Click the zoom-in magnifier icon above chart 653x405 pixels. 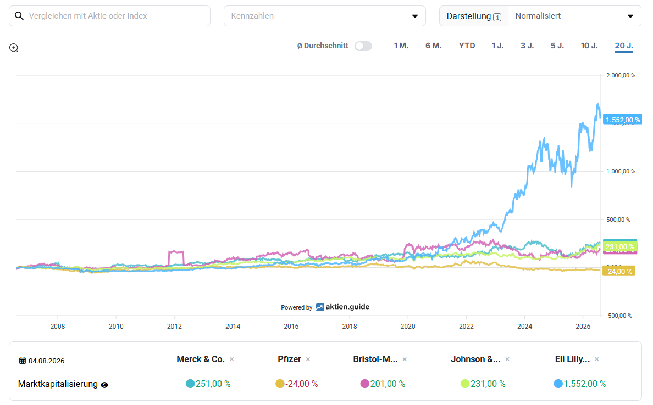14,48
